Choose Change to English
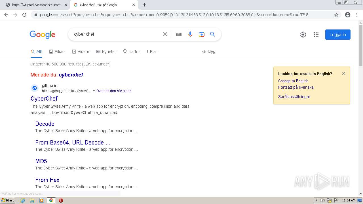363x204 pixels. click(293, 81)
